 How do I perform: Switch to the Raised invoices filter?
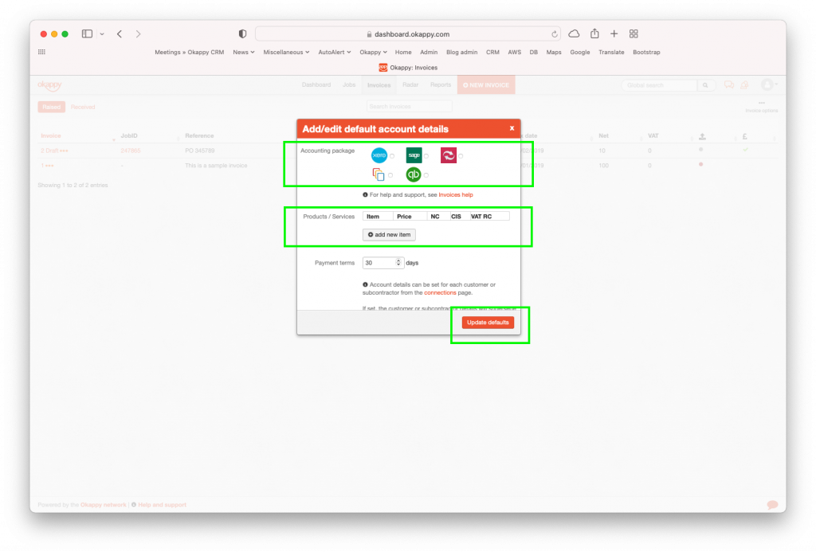pos(52,108)
